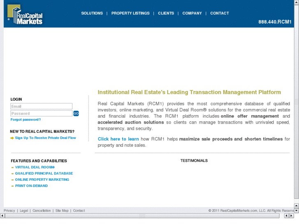Click the horizontal scrollbar left arrow
The image size is (299, 224).
coord(2,216)
